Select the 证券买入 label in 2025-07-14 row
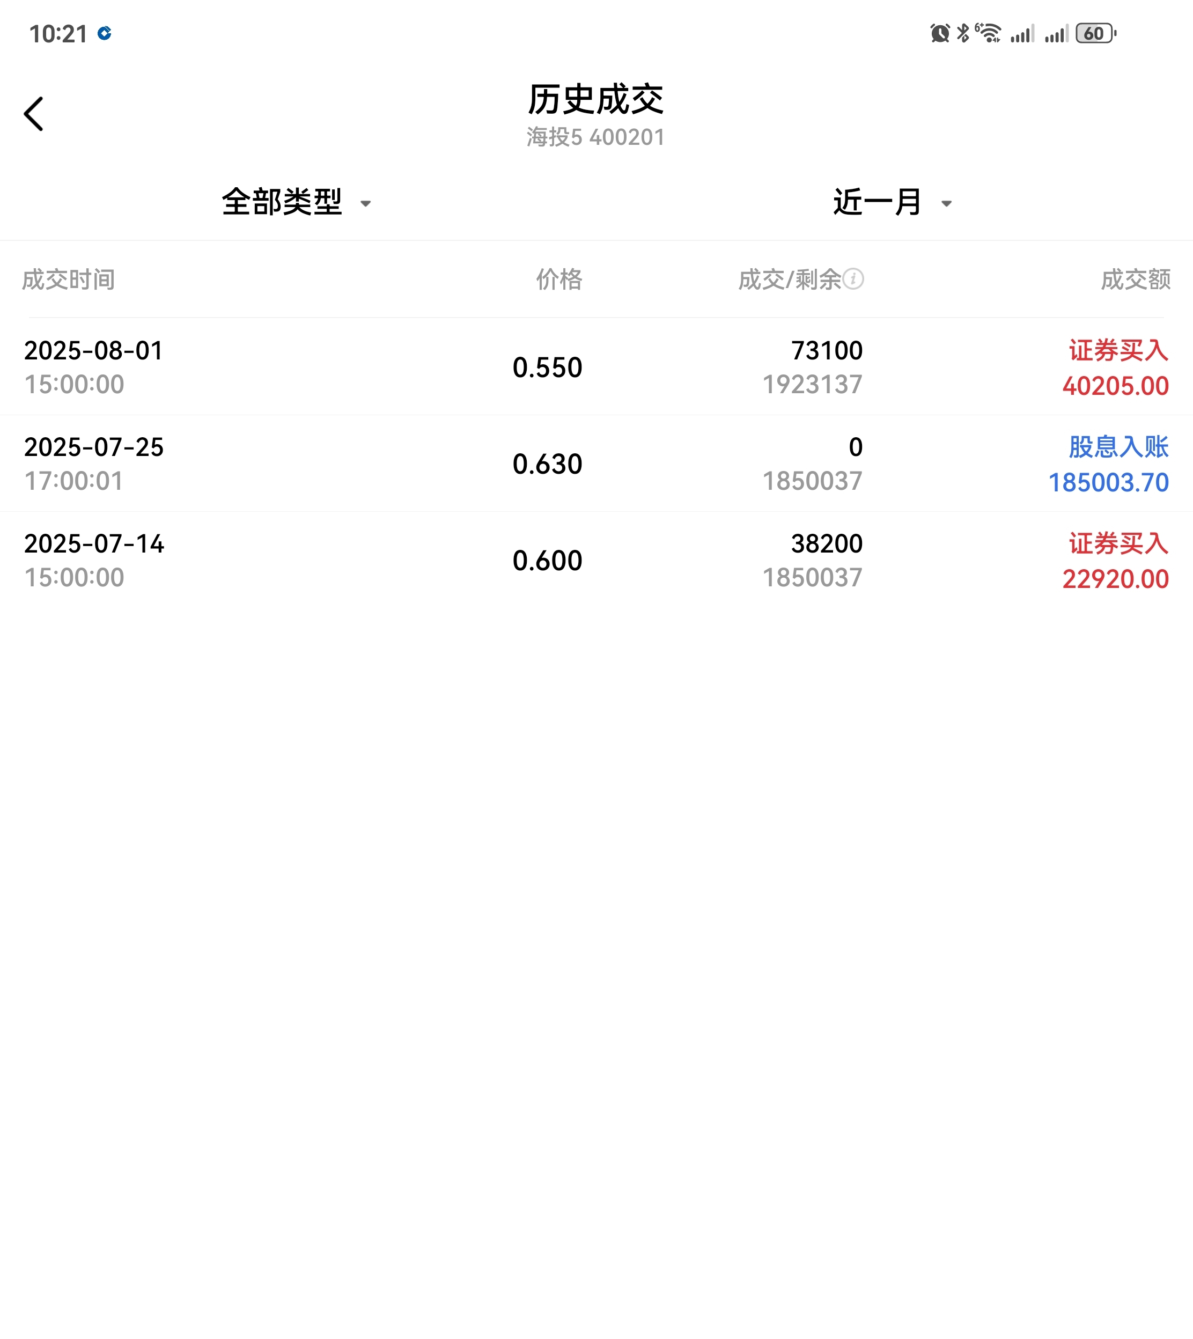This screenshot has width=1193, height=1339. pos(1119,543)
